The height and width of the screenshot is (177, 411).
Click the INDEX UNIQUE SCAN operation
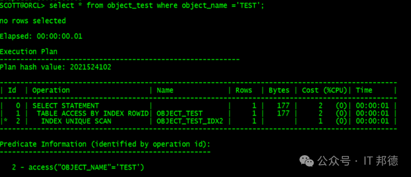click(76, 121)
